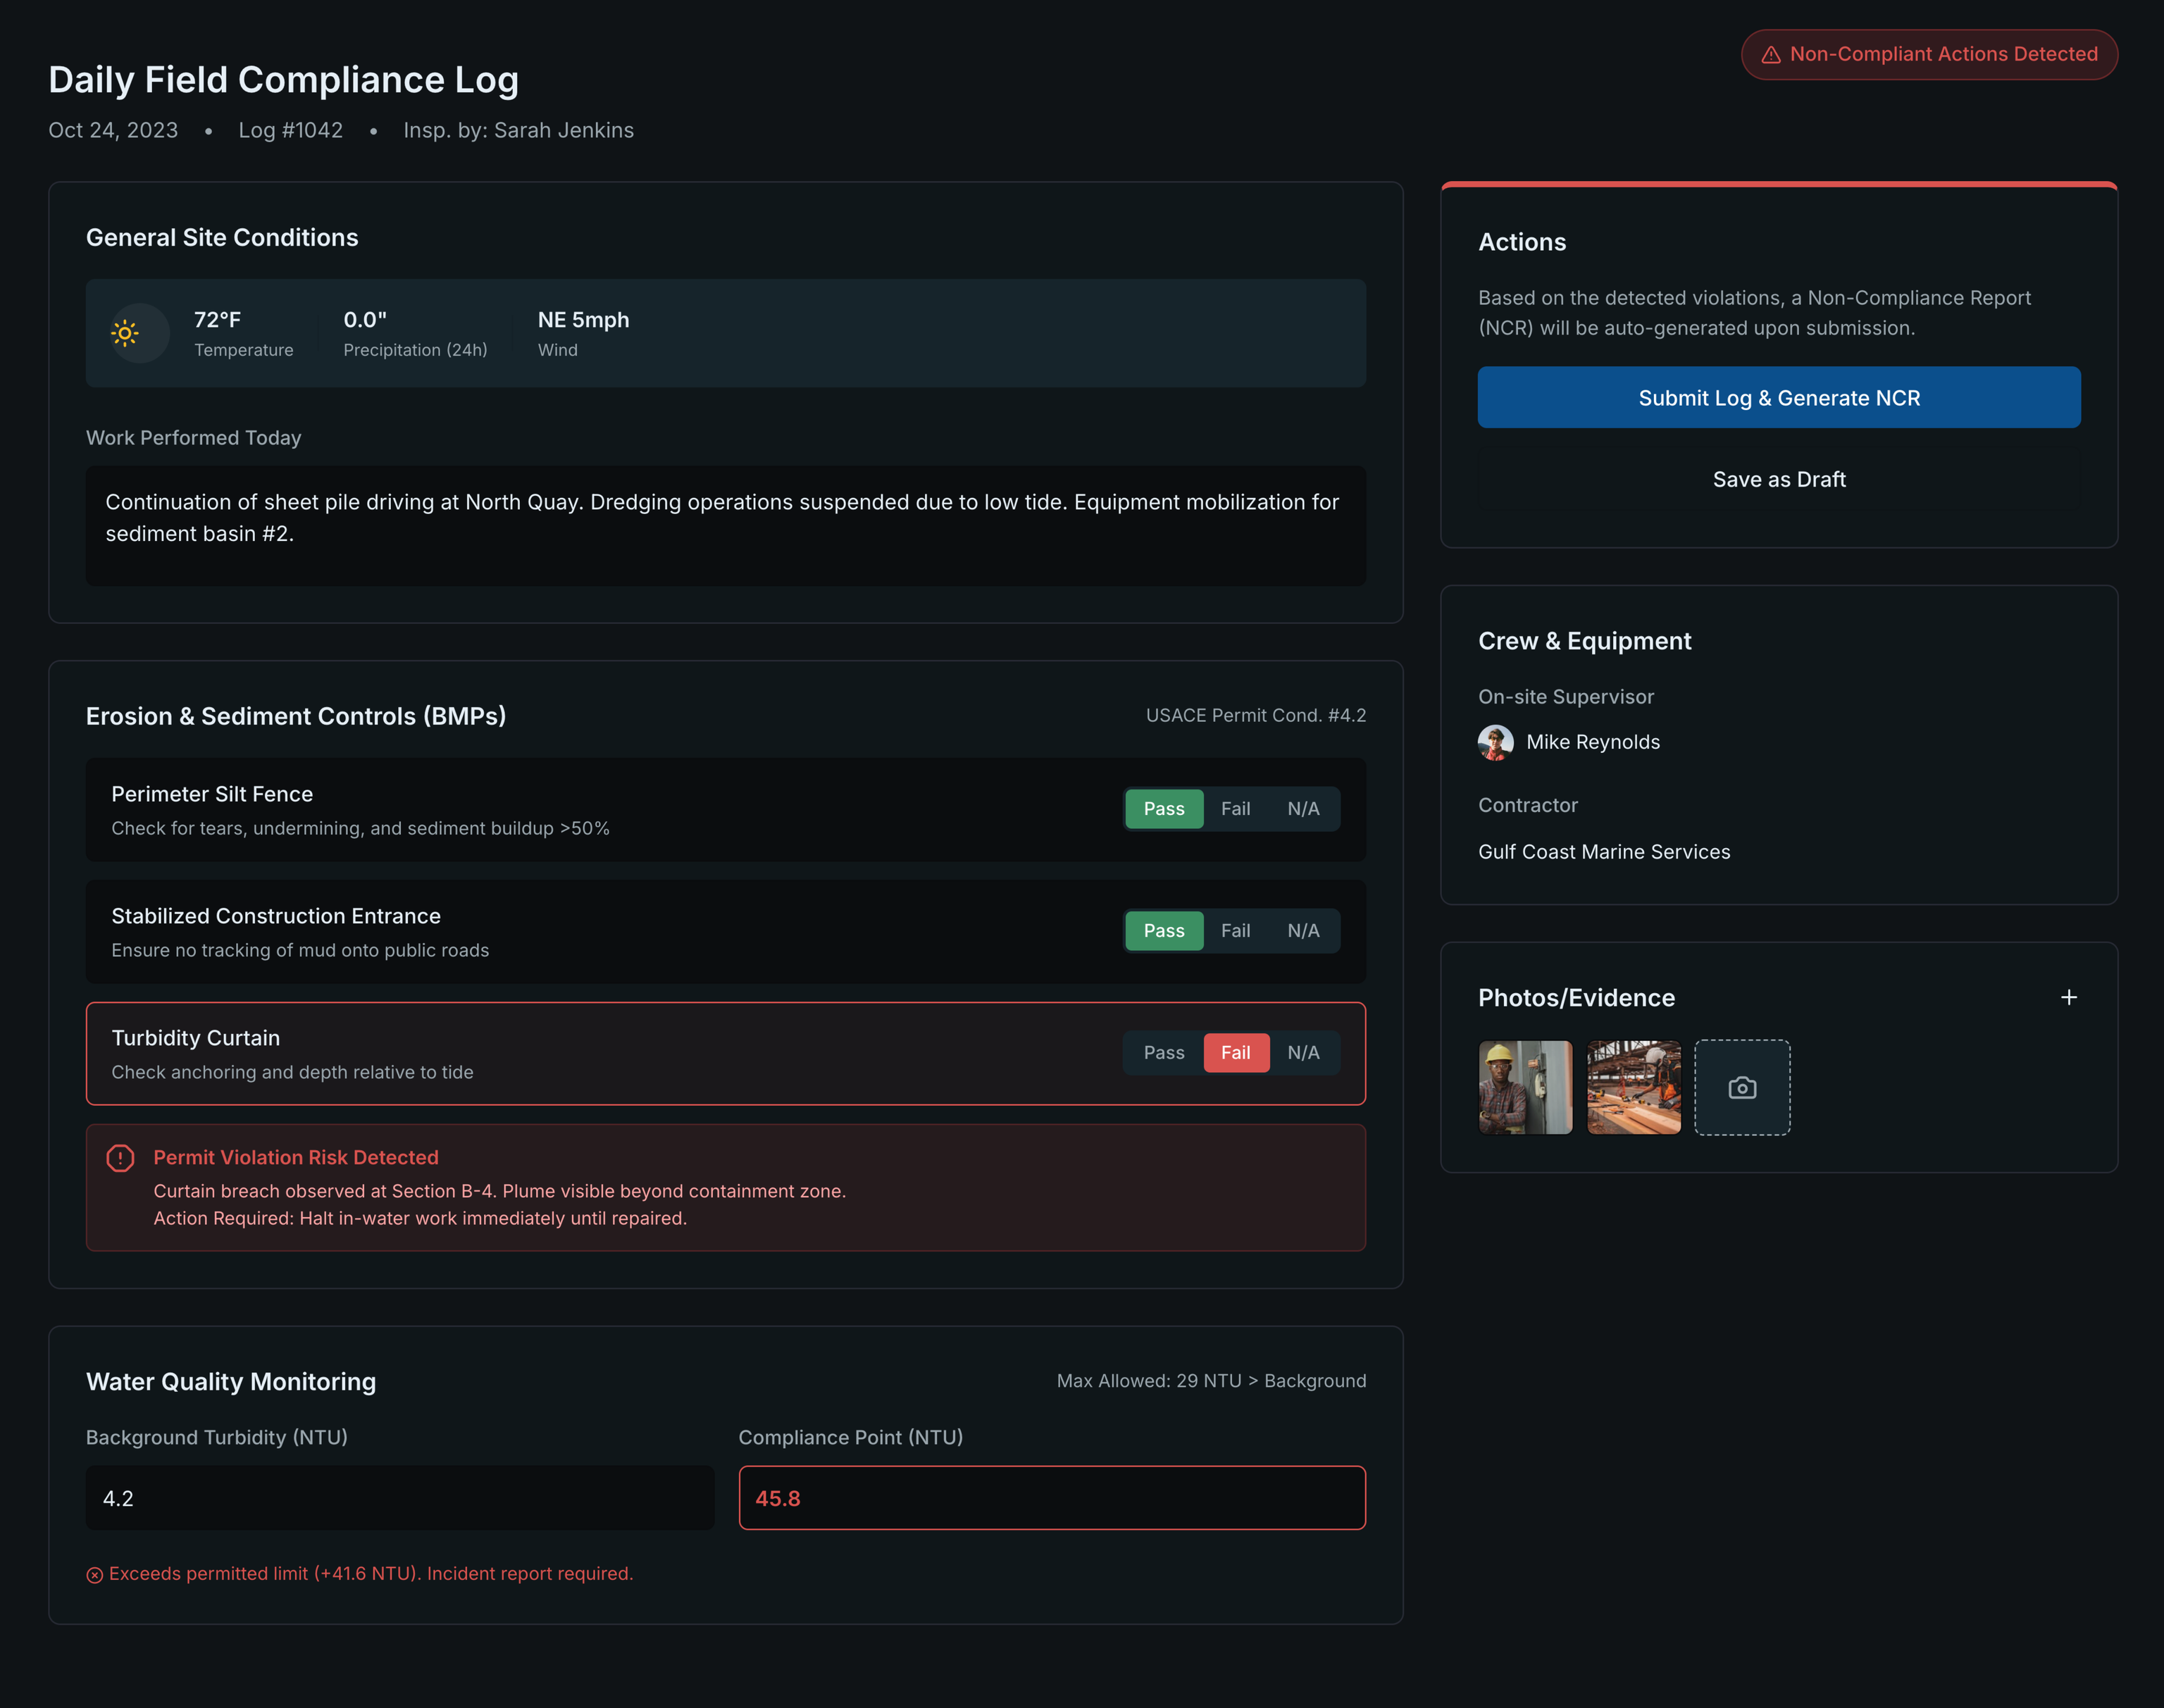Click the Compliance Point NTU field
2164x1708 pixels.
1051,1498
